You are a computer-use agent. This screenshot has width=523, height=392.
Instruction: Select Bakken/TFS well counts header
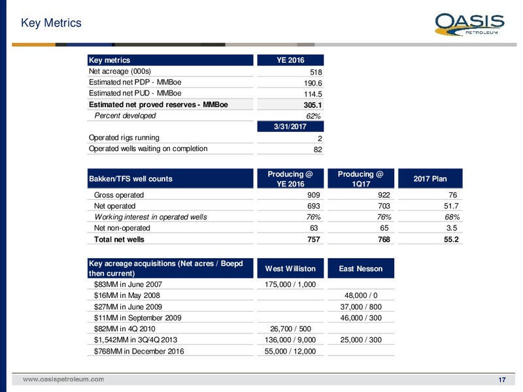point(170,178)
